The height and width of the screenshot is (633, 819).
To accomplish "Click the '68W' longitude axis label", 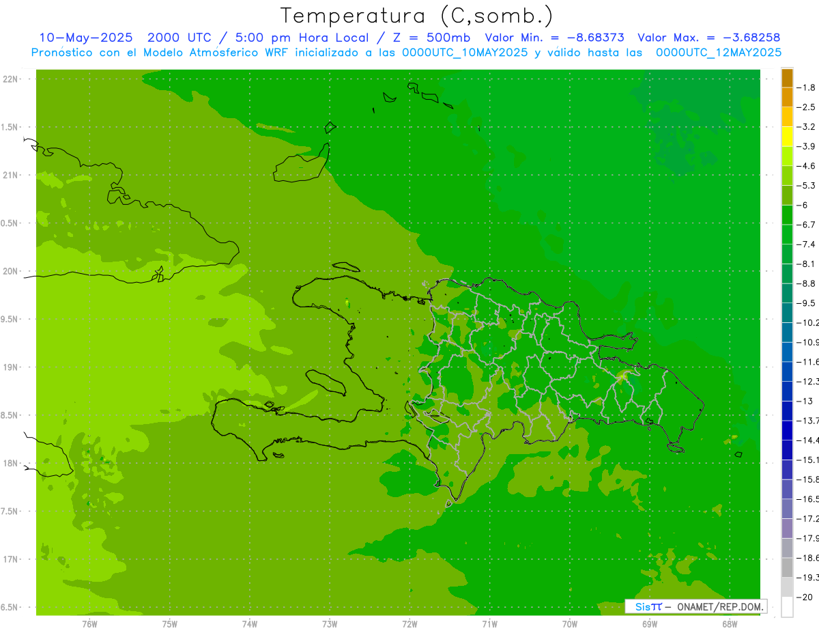I will pyautogui.click(x=730, y=624).
